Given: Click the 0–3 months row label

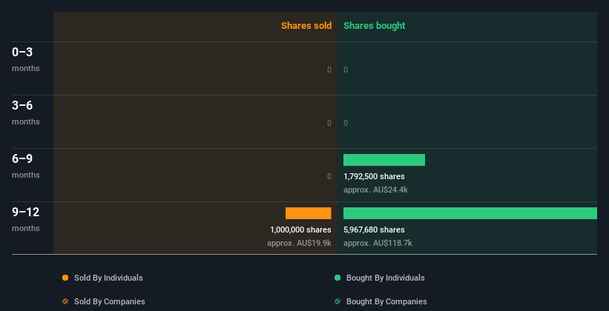Looking at the screenshot, I should tap(26, 59).
